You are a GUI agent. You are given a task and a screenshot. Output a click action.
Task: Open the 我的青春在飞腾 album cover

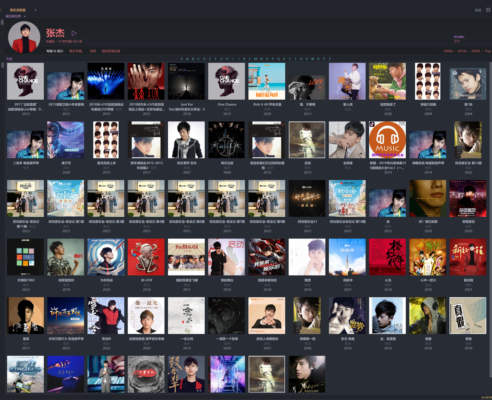[x=186, y=257]
